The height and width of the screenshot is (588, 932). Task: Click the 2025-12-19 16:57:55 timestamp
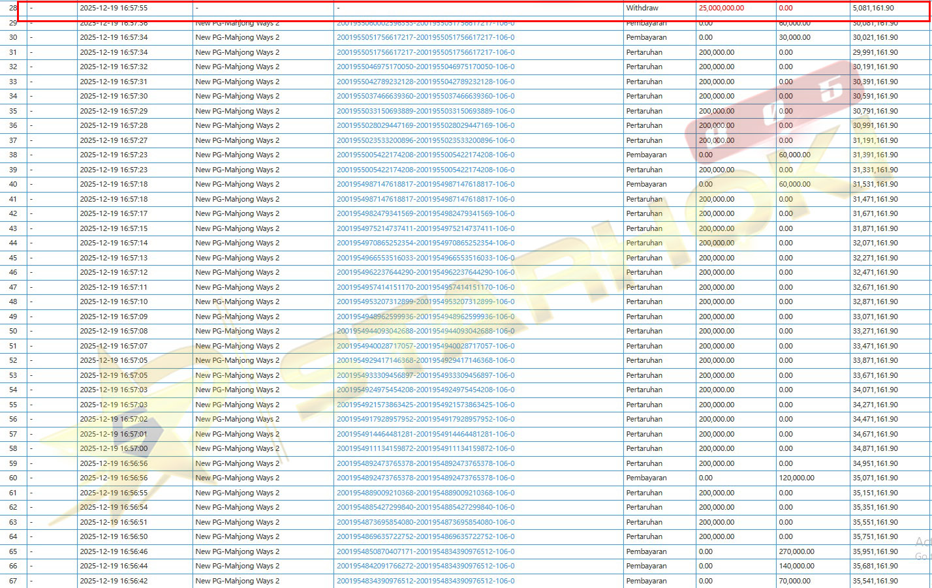114,8
